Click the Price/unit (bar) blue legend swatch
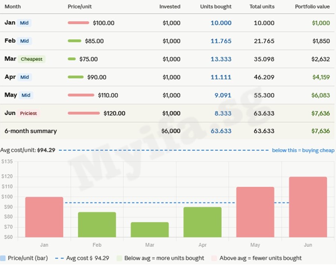Screen dimensions: 336x268 3,258
